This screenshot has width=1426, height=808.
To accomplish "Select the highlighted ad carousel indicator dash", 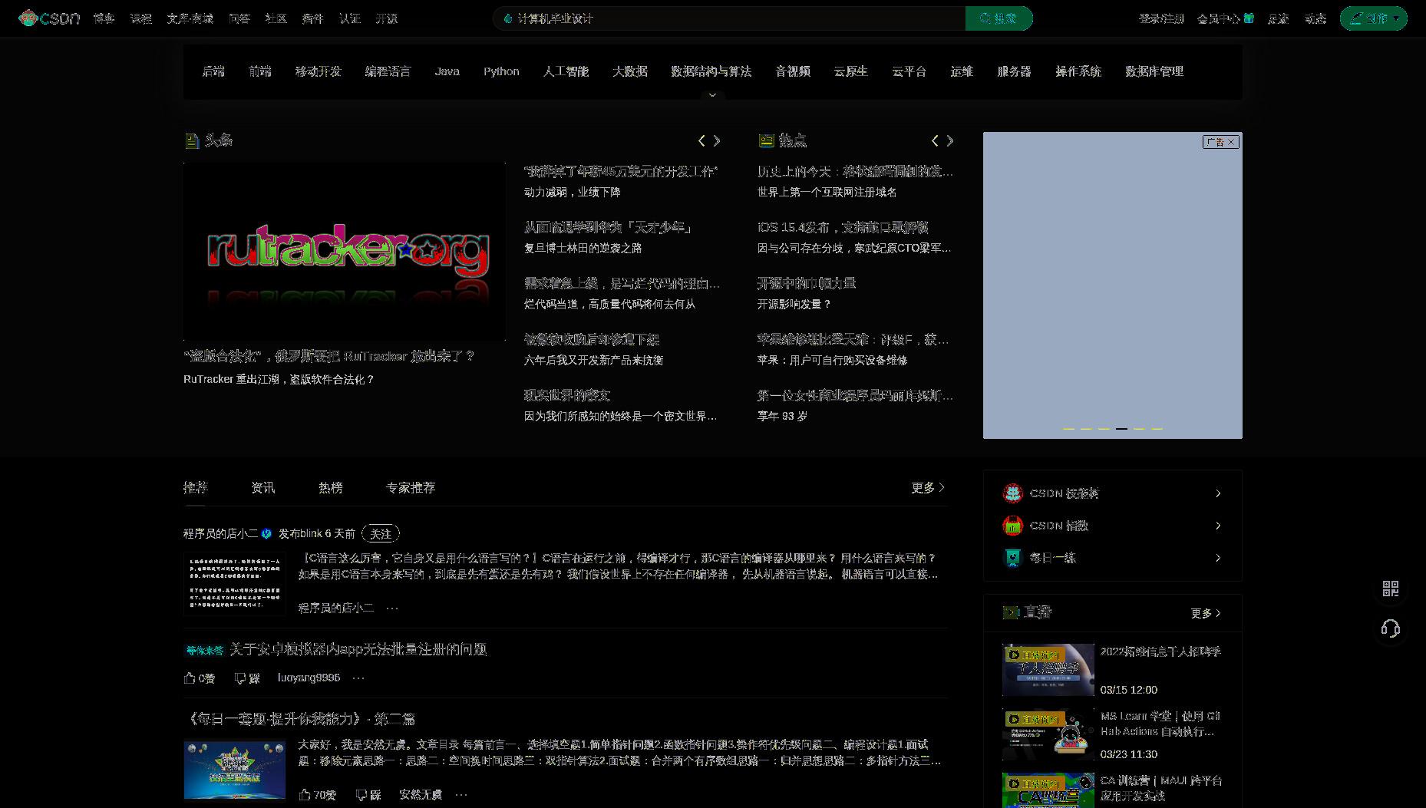I will pos(1121,429).
